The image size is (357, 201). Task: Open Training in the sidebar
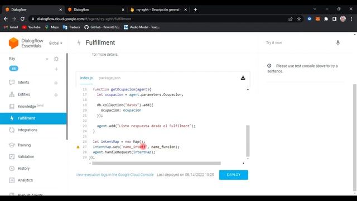pos(24,145)
